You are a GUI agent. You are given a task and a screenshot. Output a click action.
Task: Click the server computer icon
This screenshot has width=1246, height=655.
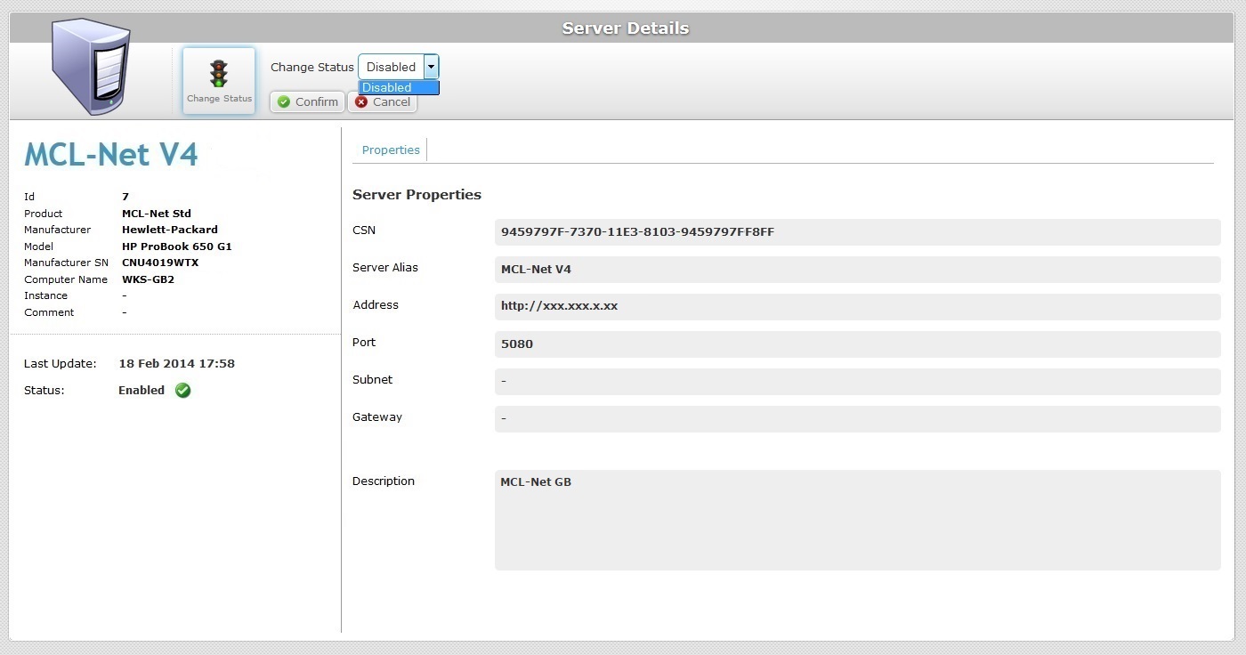click(x=91, y=68)
